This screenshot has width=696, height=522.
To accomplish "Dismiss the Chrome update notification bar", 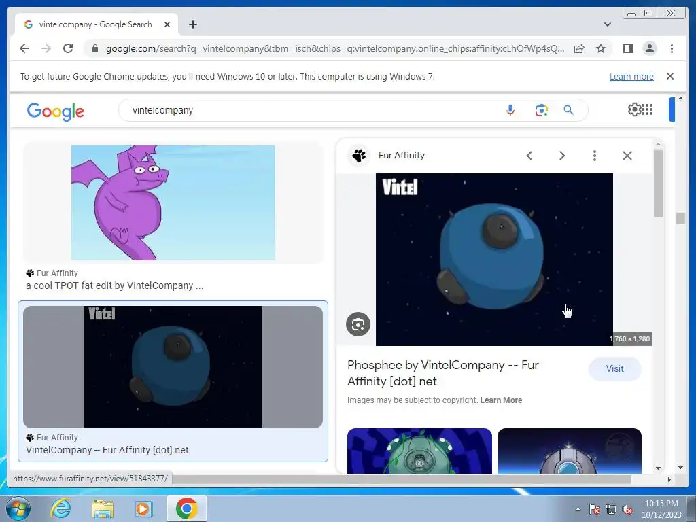I will pyautogui.click(x=670, y=76).
